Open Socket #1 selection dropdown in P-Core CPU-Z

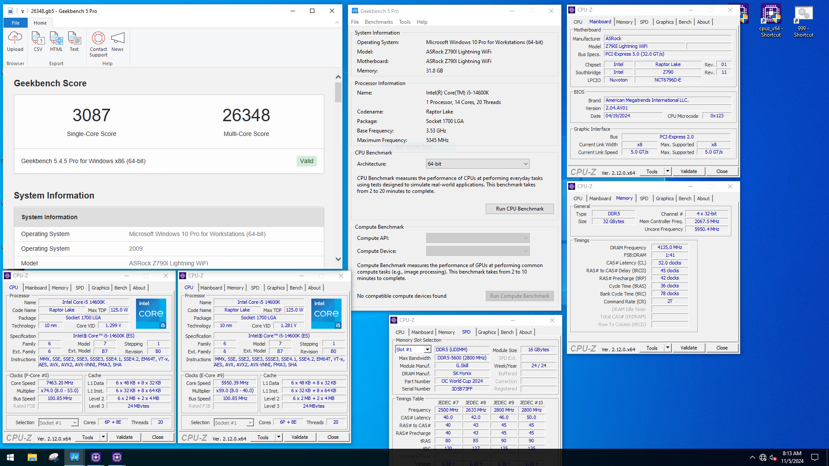coord(58,423)
